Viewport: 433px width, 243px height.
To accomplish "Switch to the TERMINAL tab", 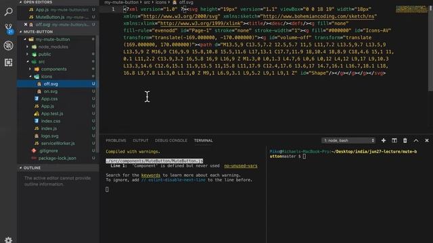I will tap(203, 140).
